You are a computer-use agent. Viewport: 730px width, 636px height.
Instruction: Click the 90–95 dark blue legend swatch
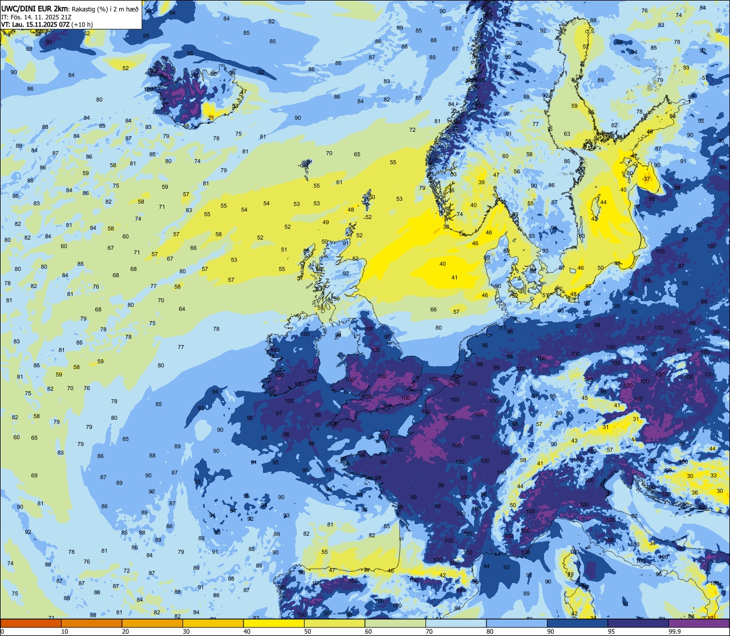click(x=577, y=623)
